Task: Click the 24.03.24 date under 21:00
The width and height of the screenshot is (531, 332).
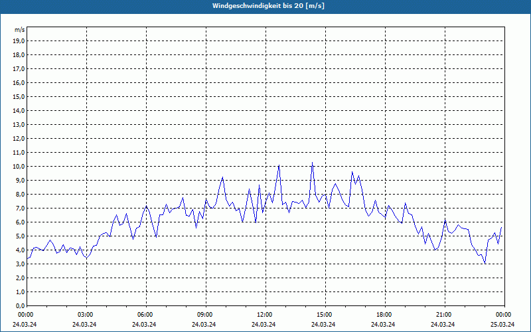Action: pos(443,325)
